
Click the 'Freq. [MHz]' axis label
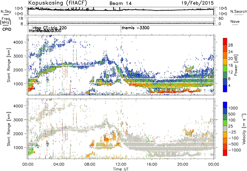click(x=6, y=21)
